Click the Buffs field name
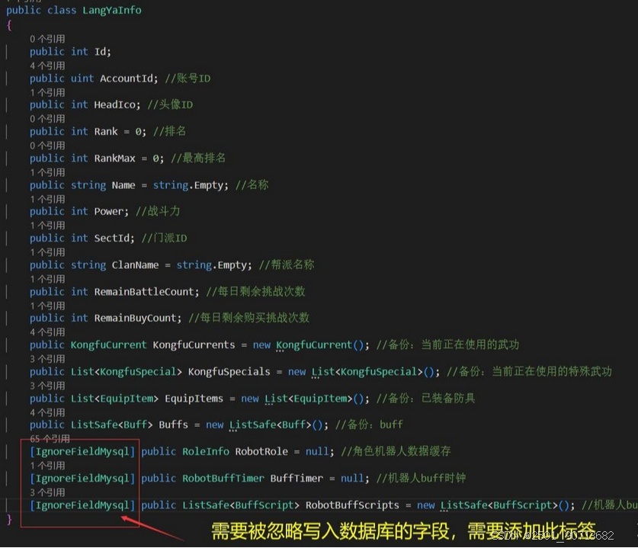 coord(173,425)
